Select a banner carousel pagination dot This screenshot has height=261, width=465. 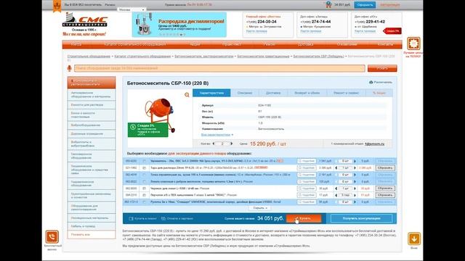click(181, 35)
